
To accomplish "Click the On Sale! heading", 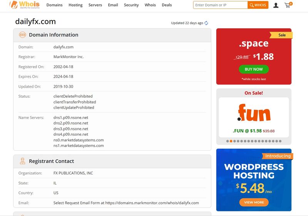I will pyautogui.click(x=254, y=93).
